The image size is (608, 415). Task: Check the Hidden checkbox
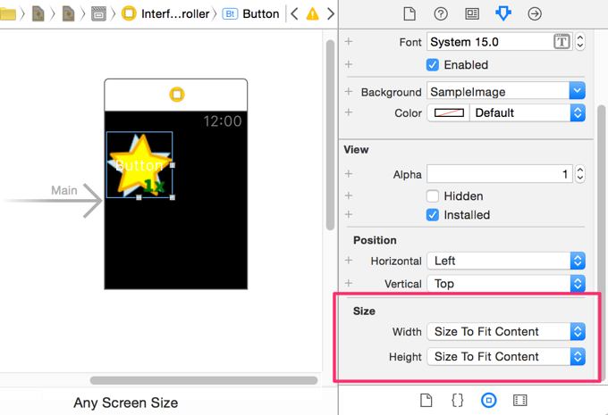tap(433, 196)
